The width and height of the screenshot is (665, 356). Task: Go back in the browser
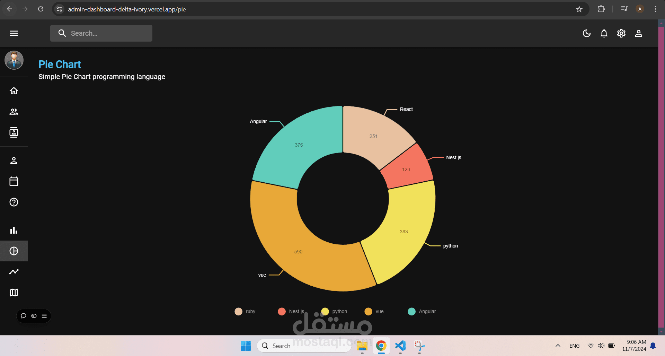point(10,9)
